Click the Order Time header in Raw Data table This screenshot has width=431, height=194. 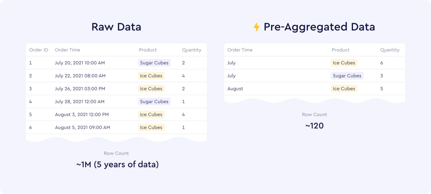click(68, 50)
